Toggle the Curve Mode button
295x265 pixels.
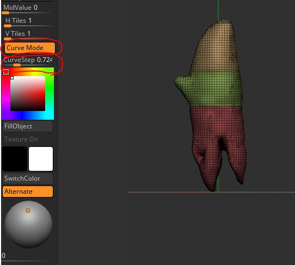coord(30,48)
